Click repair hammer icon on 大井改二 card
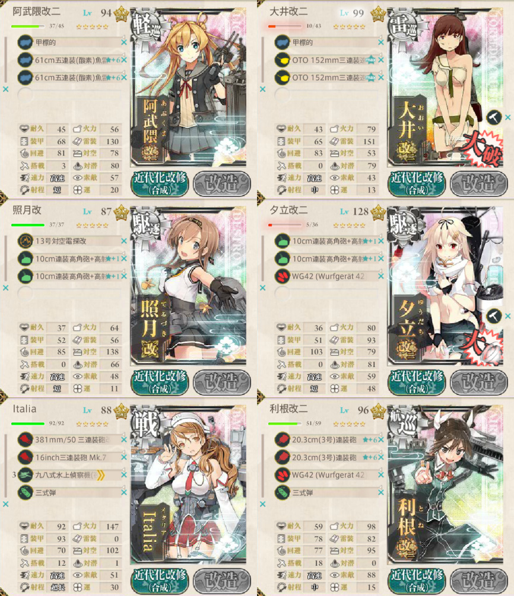 [494, 117]
